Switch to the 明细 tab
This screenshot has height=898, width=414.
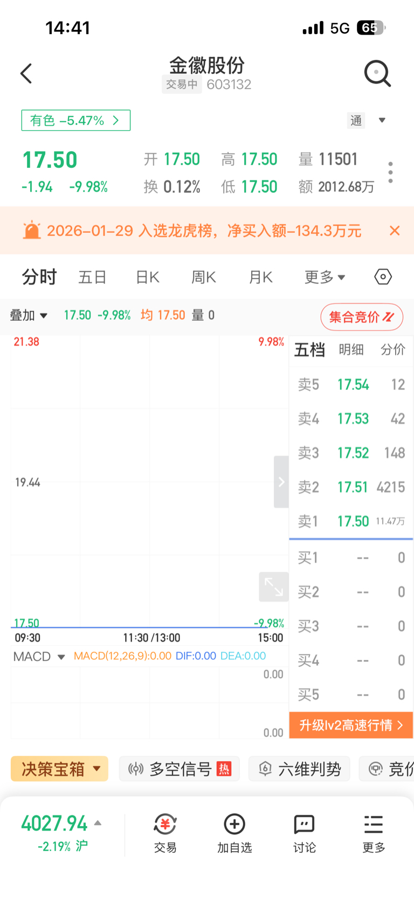pyautogui.click(x=351, y=350)
